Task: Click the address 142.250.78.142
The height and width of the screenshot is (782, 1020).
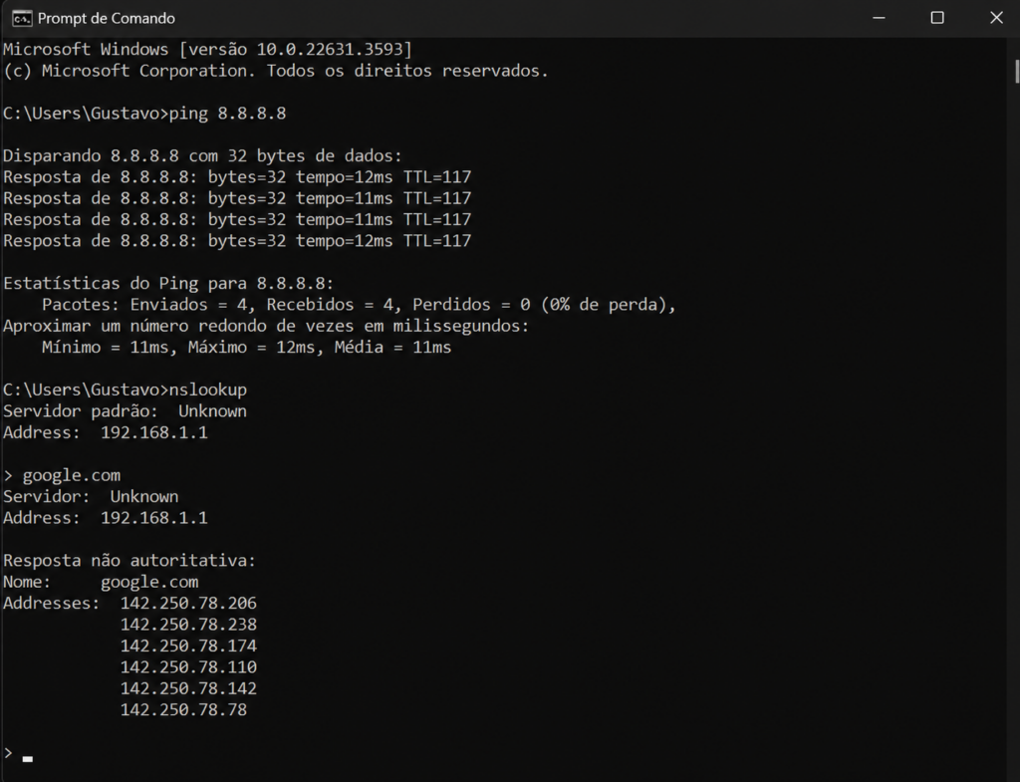Action: [x=188, y=688]
